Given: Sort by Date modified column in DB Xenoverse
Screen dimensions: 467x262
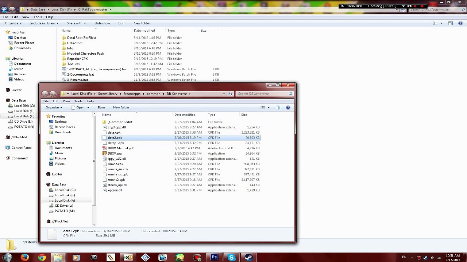Looking at the screenshot, I should click(185, 115).
